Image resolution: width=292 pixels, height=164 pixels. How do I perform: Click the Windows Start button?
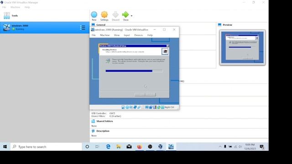point(5,147)
